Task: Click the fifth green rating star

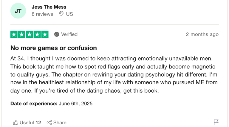Action: (45, 34)
